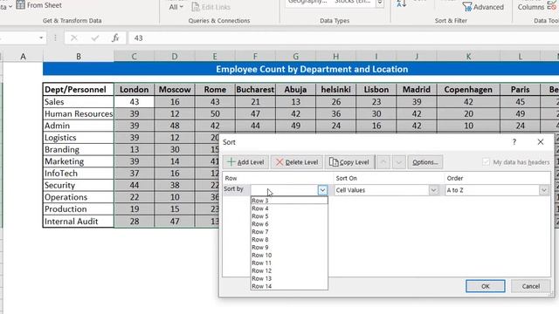Click the formula bar showing 43
559x314 pixels.
[343, 38]
